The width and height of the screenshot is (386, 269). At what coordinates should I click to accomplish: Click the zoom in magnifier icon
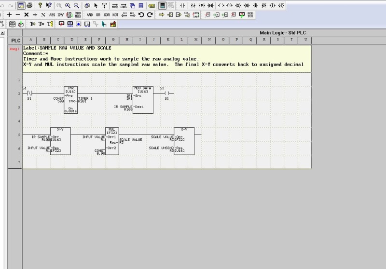click(68, 5)
